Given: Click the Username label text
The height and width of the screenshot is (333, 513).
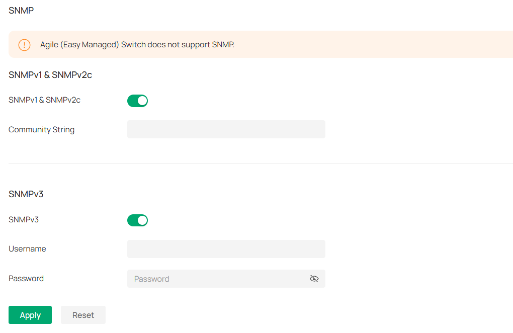Looking at the screenshot, I should (x=27, y=248).
